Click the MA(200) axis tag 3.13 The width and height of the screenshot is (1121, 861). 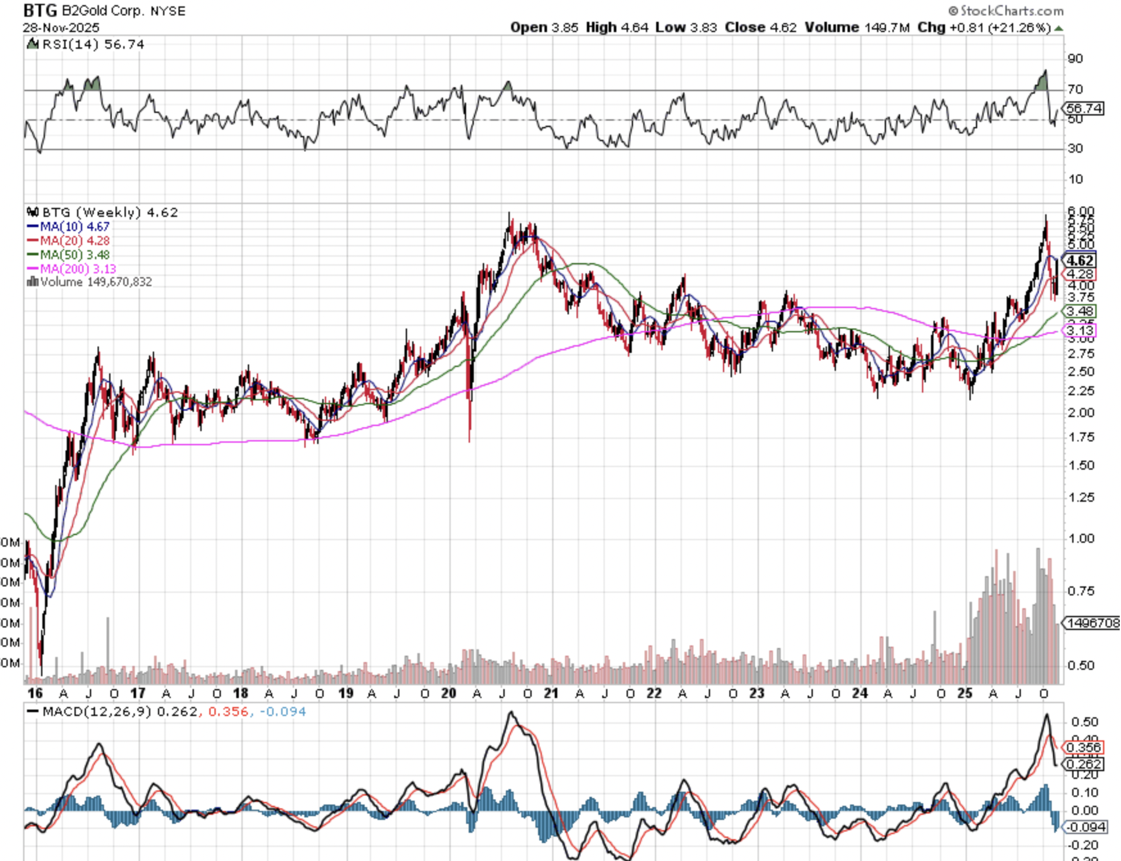click(x=1080, y=330)
